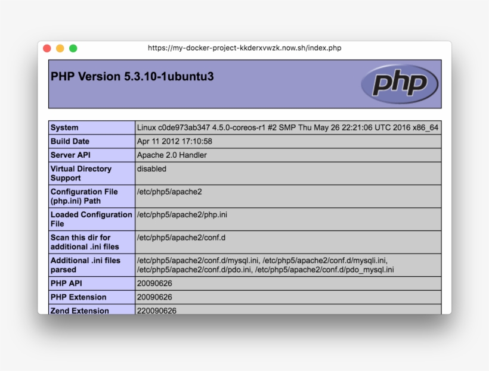Click the Linux system info value

[x=287, y=127]
